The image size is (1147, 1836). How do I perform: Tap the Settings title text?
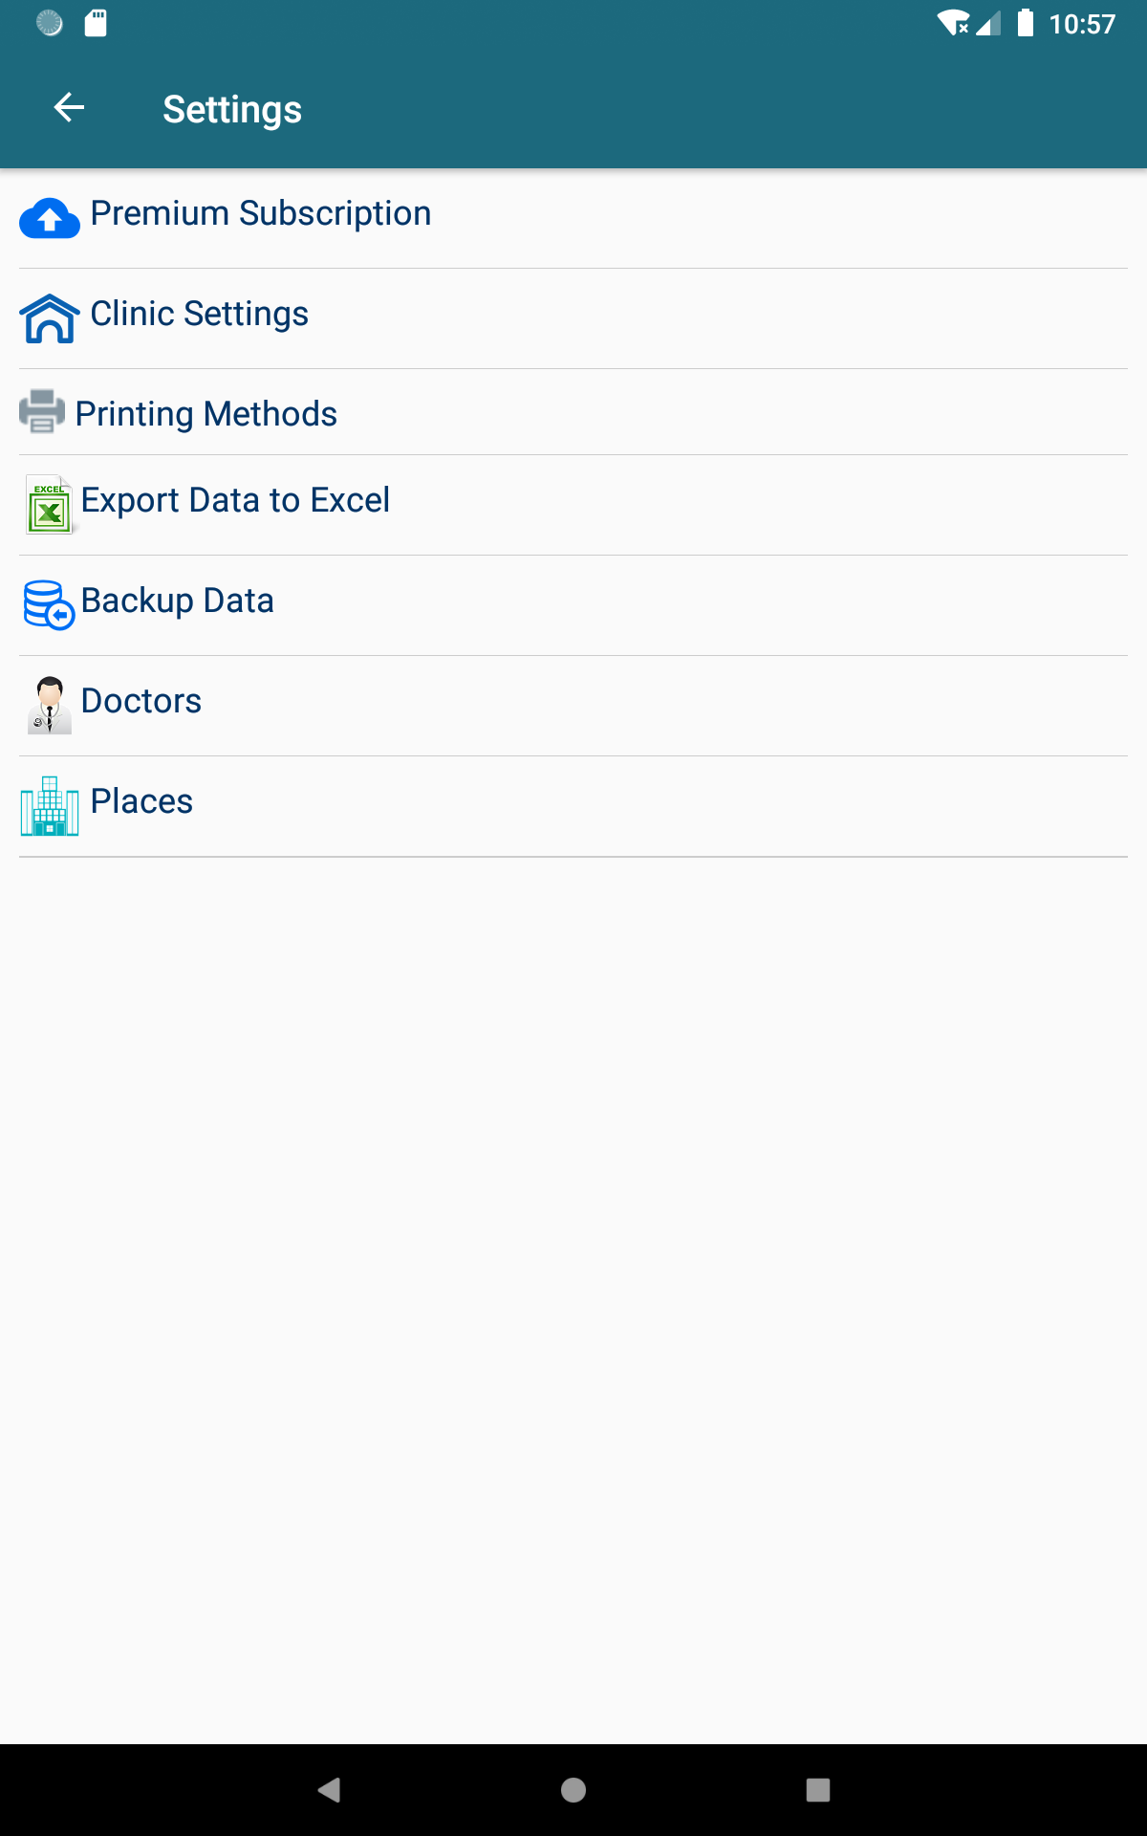[x=232, y=109]
